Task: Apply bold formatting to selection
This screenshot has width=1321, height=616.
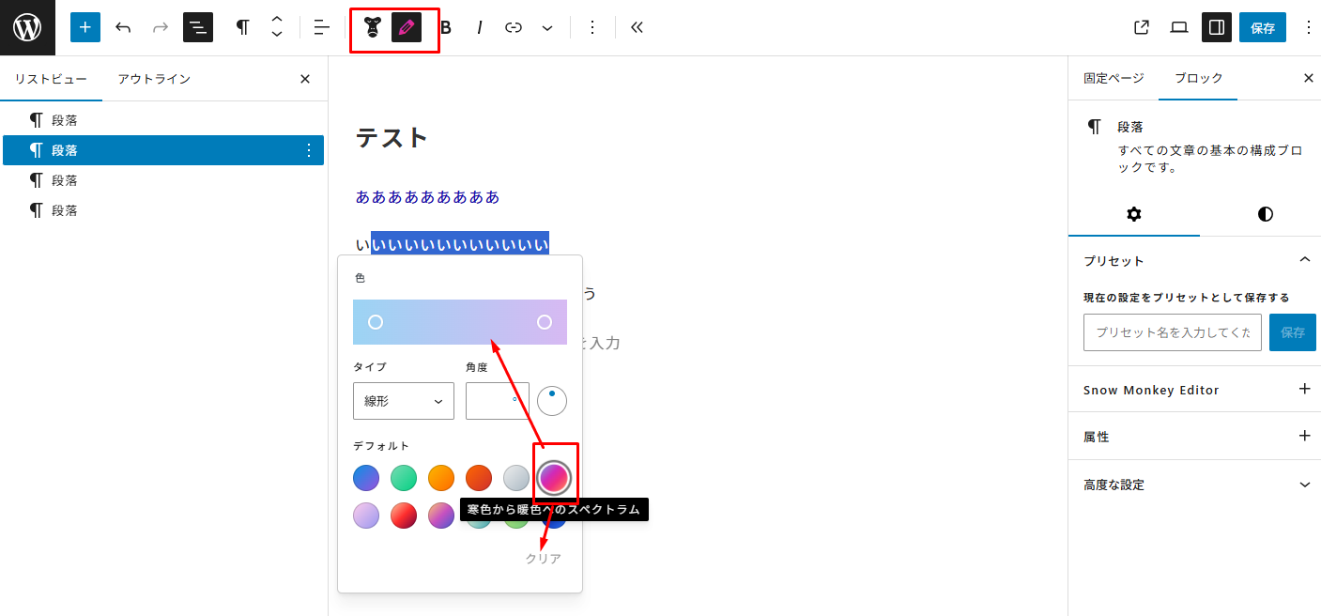Action: pyautogui.click(x=446, y=27)
